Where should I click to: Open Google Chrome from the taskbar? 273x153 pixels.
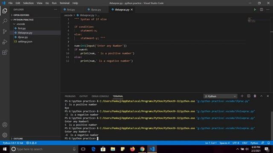[142, 149]
